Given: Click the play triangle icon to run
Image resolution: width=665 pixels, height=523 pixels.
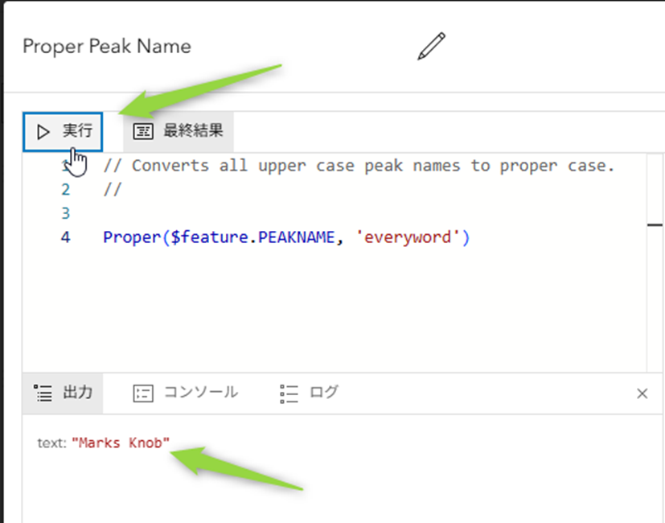Looking at the screenshot, I should pyautogui.click(x=44, y=131).
